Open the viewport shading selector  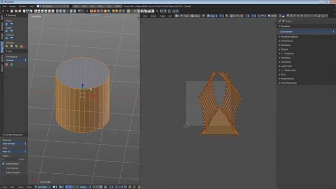pos(55,187)
